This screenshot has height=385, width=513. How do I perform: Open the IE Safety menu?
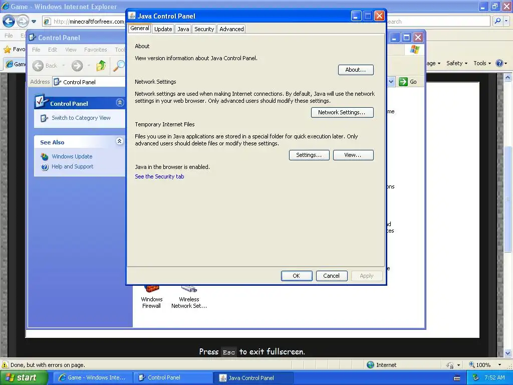click(x=457, y=63)
